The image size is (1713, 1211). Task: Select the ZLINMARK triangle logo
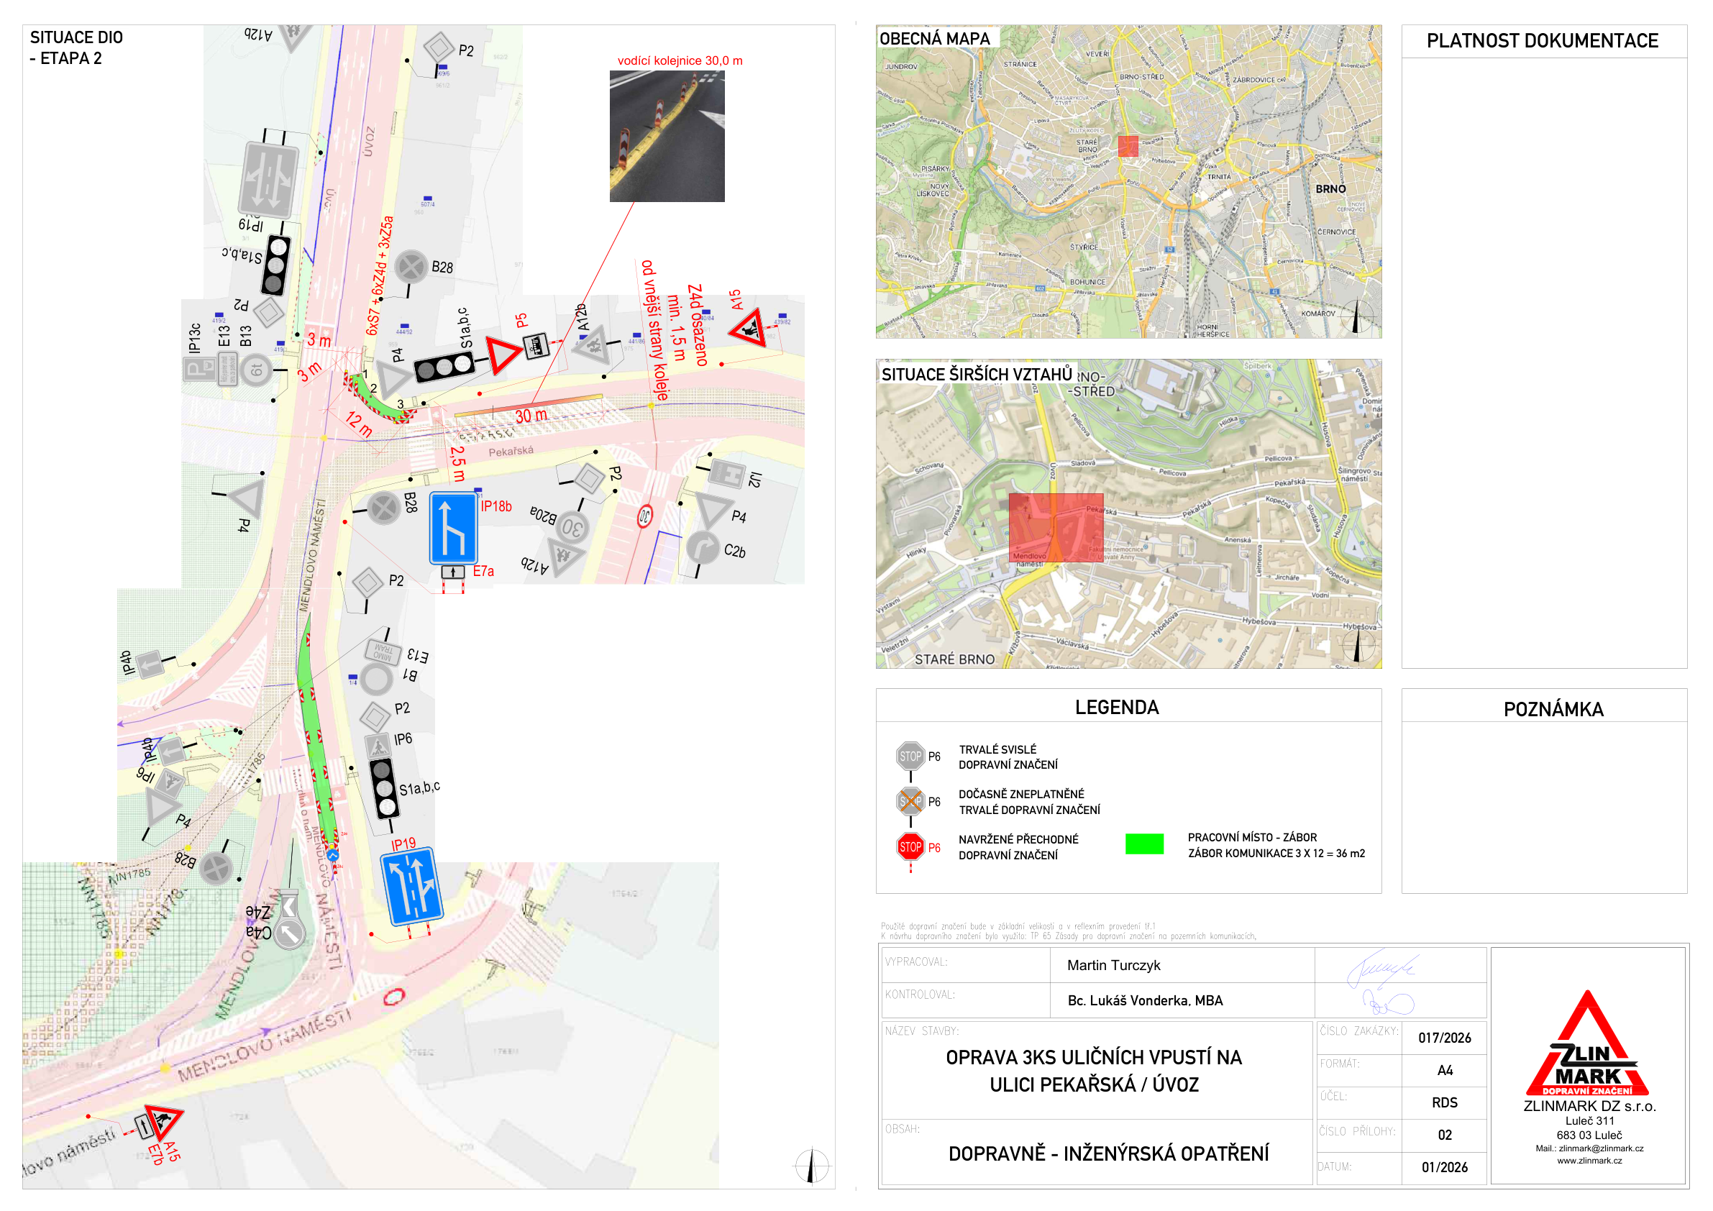click(x=1588, y=1043)
